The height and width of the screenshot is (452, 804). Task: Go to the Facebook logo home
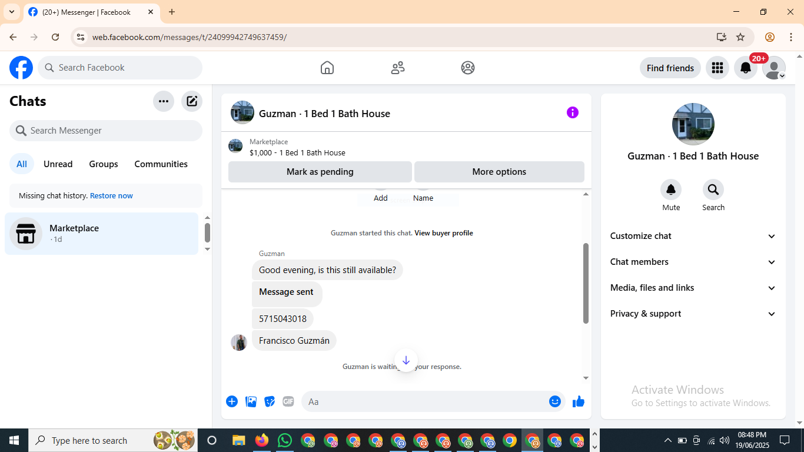tap(21, 68)
